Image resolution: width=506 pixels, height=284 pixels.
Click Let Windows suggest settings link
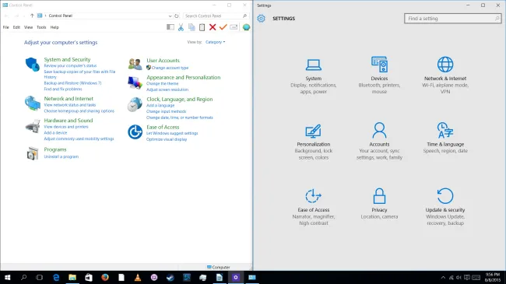click(x=172, y=133)
